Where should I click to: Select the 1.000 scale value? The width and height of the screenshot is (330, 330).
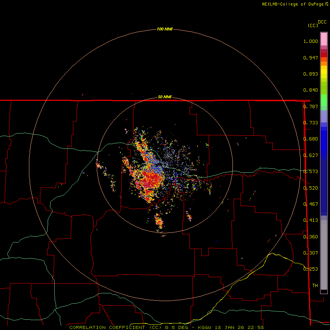click(311, 41)
